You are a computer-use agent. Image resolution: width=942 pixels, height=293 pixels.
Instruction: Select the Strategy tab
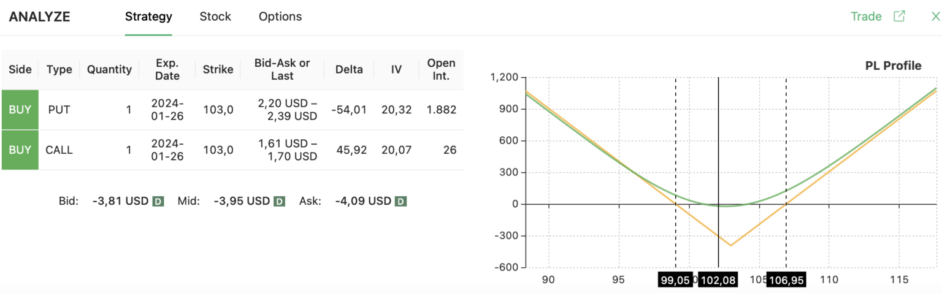[148, 17]
